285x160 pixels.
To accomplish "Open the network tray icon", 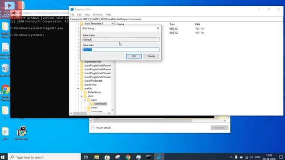I will 246,157.
